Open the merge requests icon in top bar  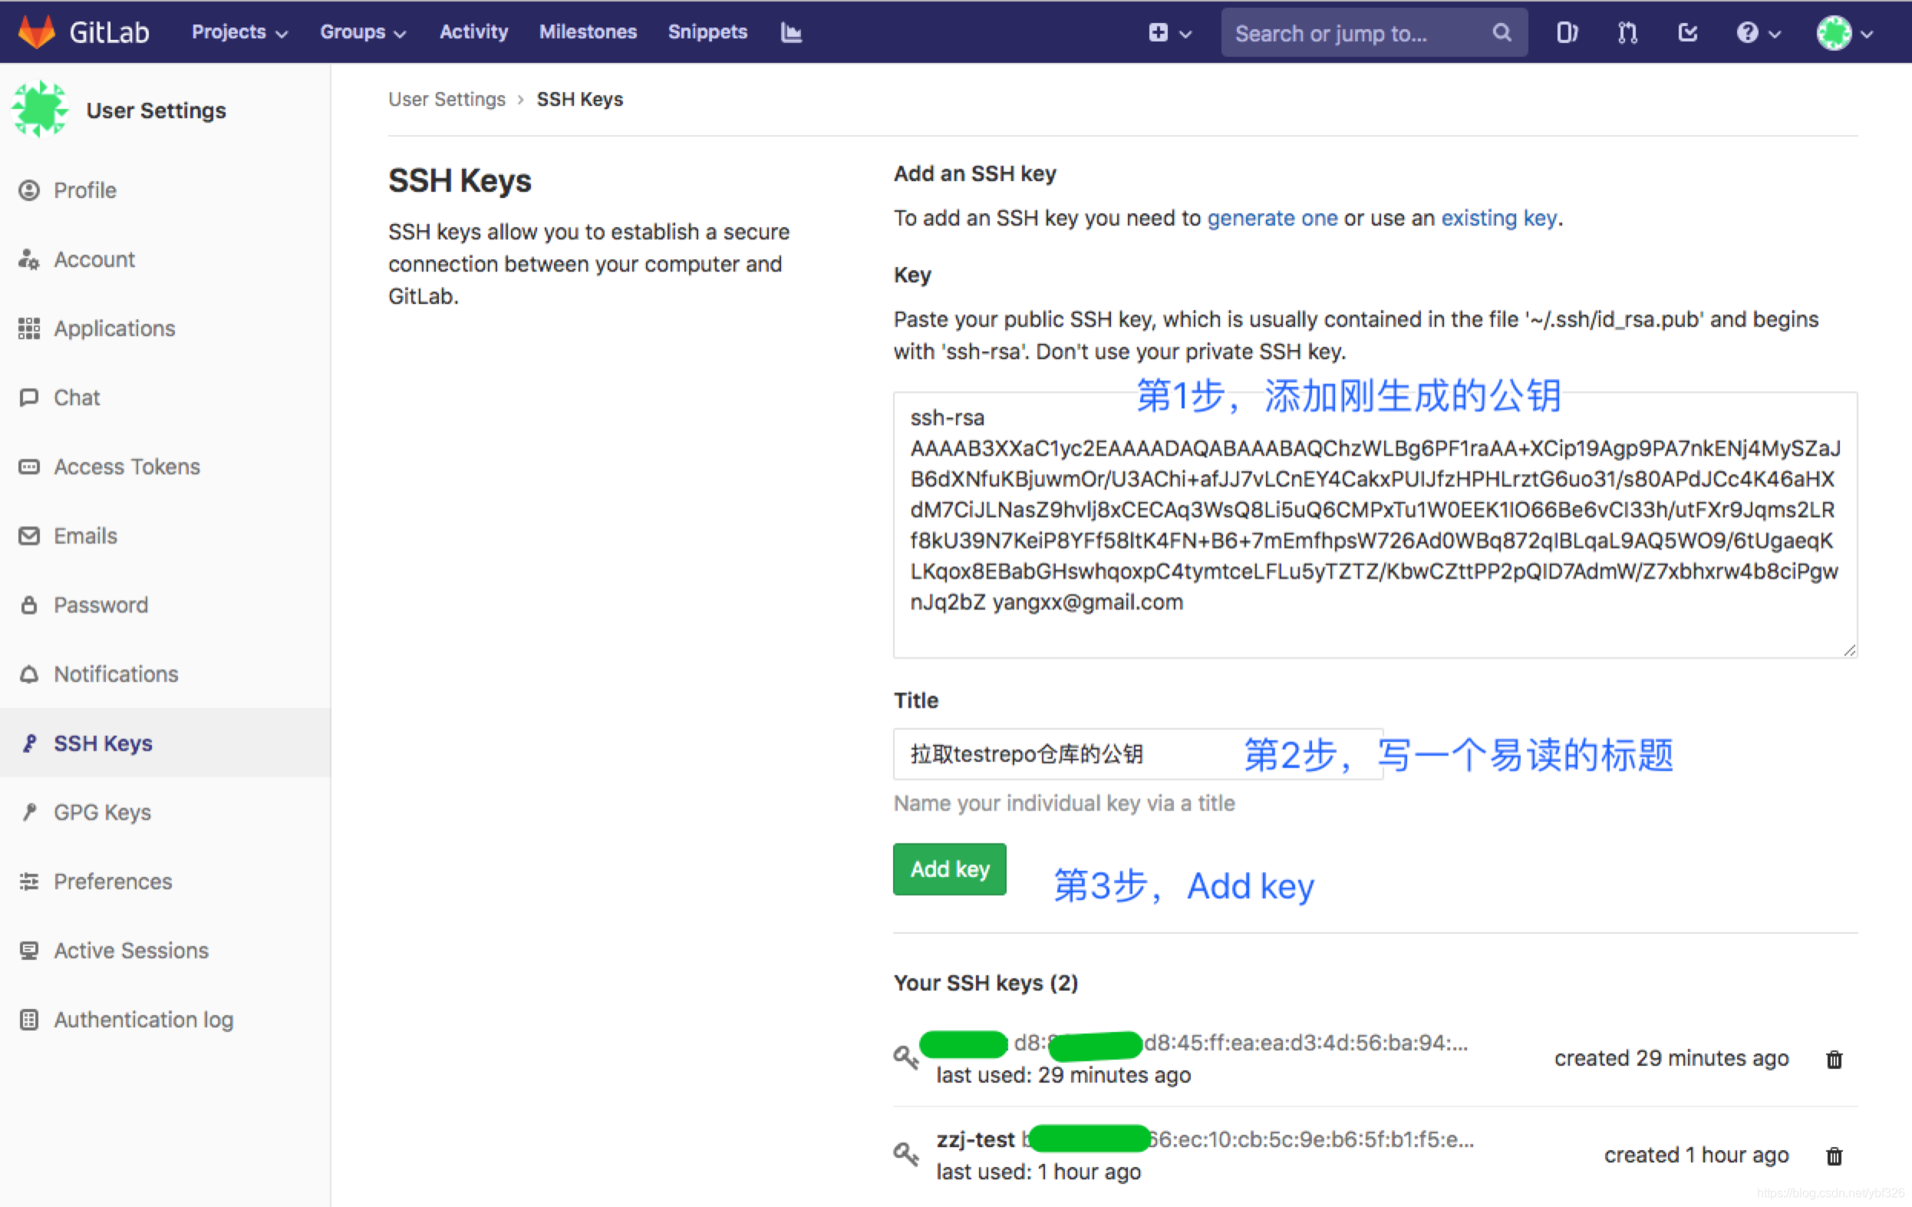1627,32
